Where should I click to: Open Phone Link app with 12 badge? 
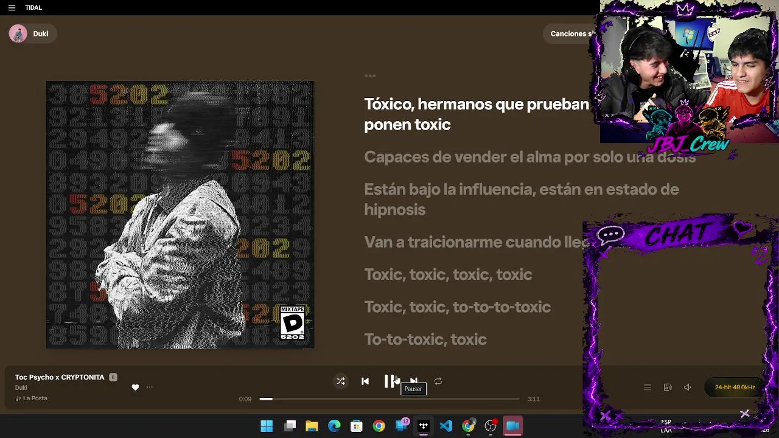tap(402, 426)
